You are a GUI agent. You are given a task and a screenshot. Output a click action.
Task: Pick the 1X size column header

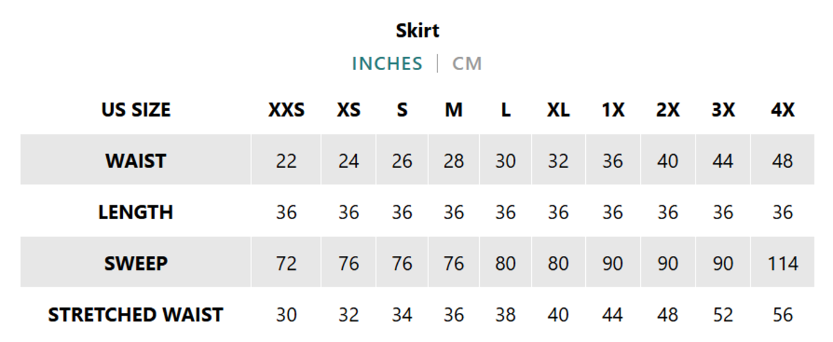tap(612, 110)
